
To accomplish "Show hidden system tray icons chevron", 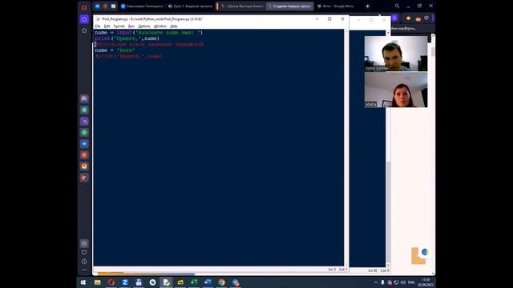I will (x=376, y=282).
